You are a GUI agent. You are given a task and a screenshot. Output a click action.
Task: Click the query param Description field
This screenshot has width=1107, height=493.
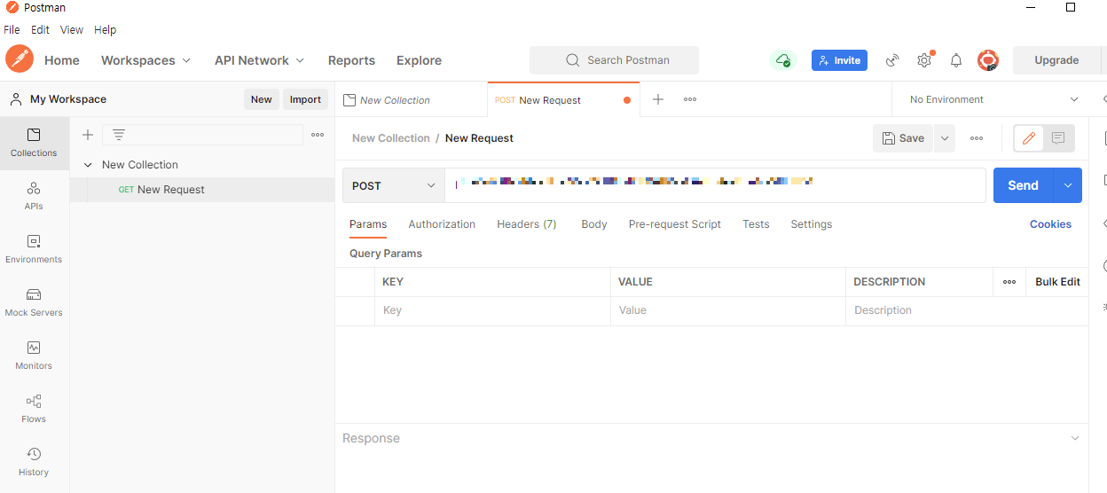point(967,310)
